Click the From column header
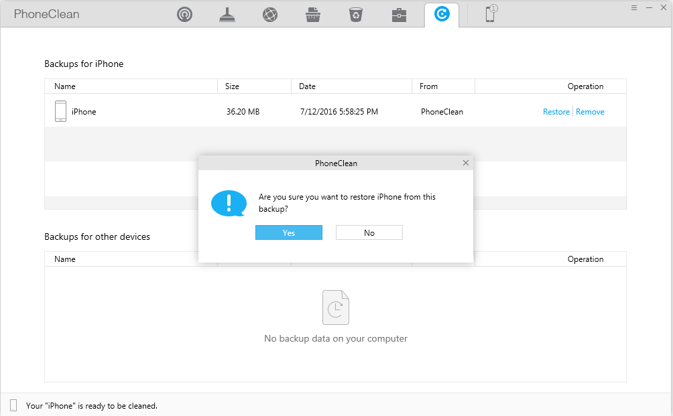Screen dimensions: 673x416 [428, 86]
